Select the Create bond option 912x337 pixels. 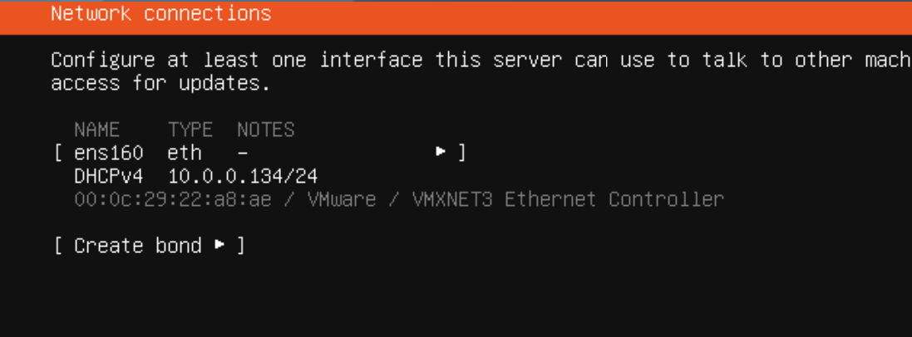150,246
